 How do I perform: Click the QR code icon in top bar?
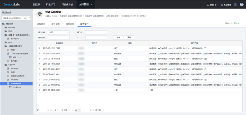click(235, 5)
